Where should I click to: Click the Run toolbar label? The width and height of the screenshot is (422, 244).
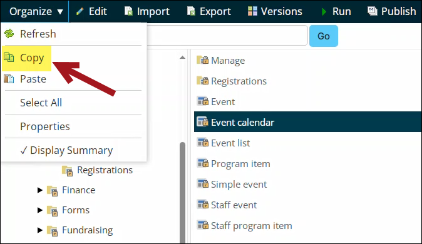(341, 11)
